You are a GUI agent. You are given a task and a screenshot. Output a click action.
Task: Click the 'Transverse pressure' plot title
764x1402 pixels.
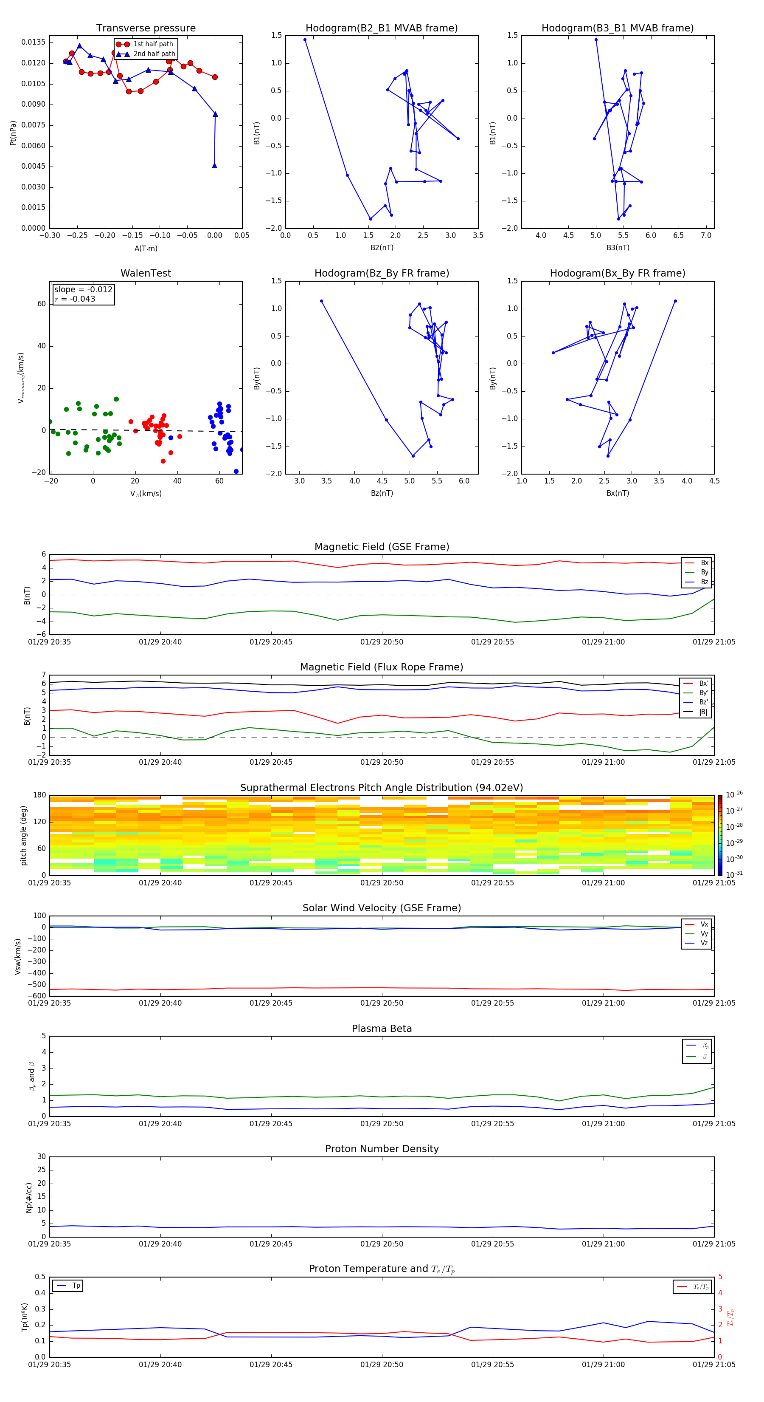pos(146,28)
